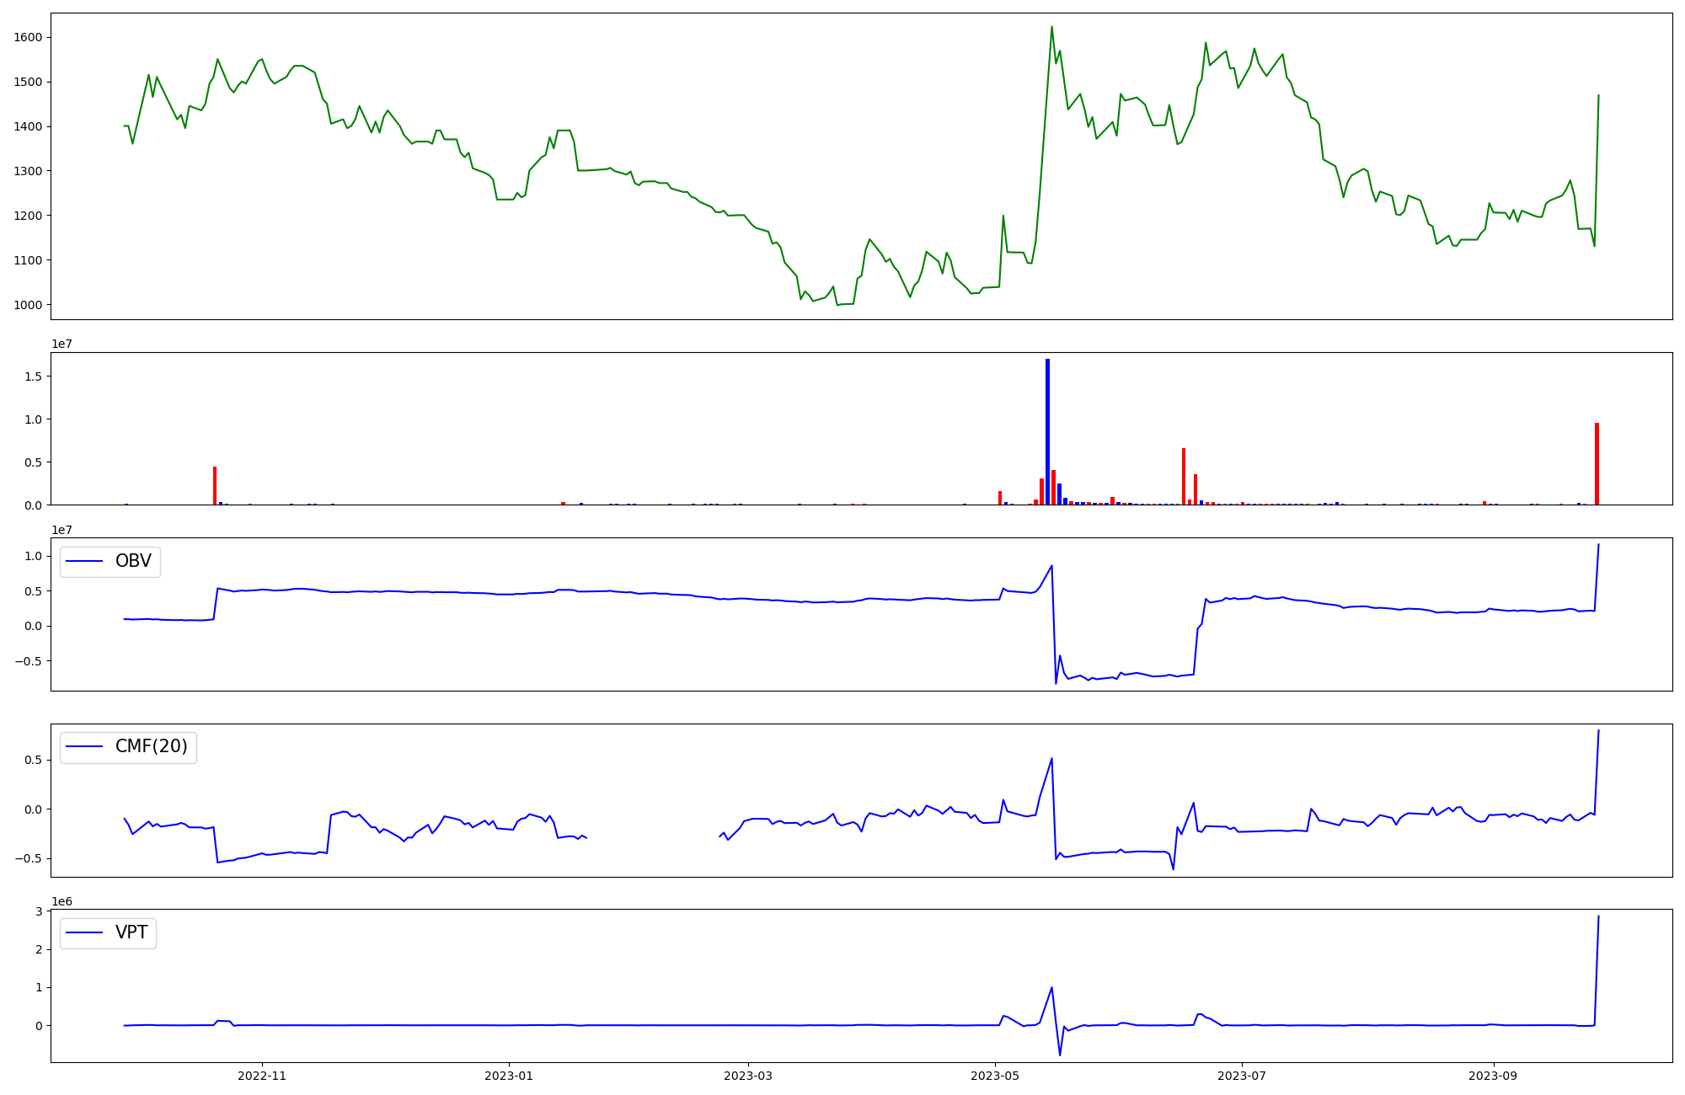Click the blue line sample in the OBV legend
1685x1095 pixels.
click(x=84, y=561)
